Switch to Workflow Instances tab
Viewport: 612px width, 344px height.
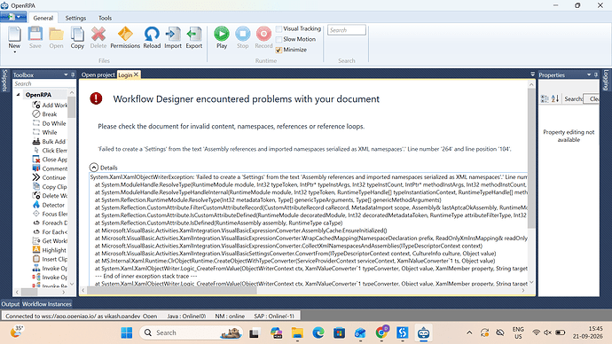(x=47, y=304)
